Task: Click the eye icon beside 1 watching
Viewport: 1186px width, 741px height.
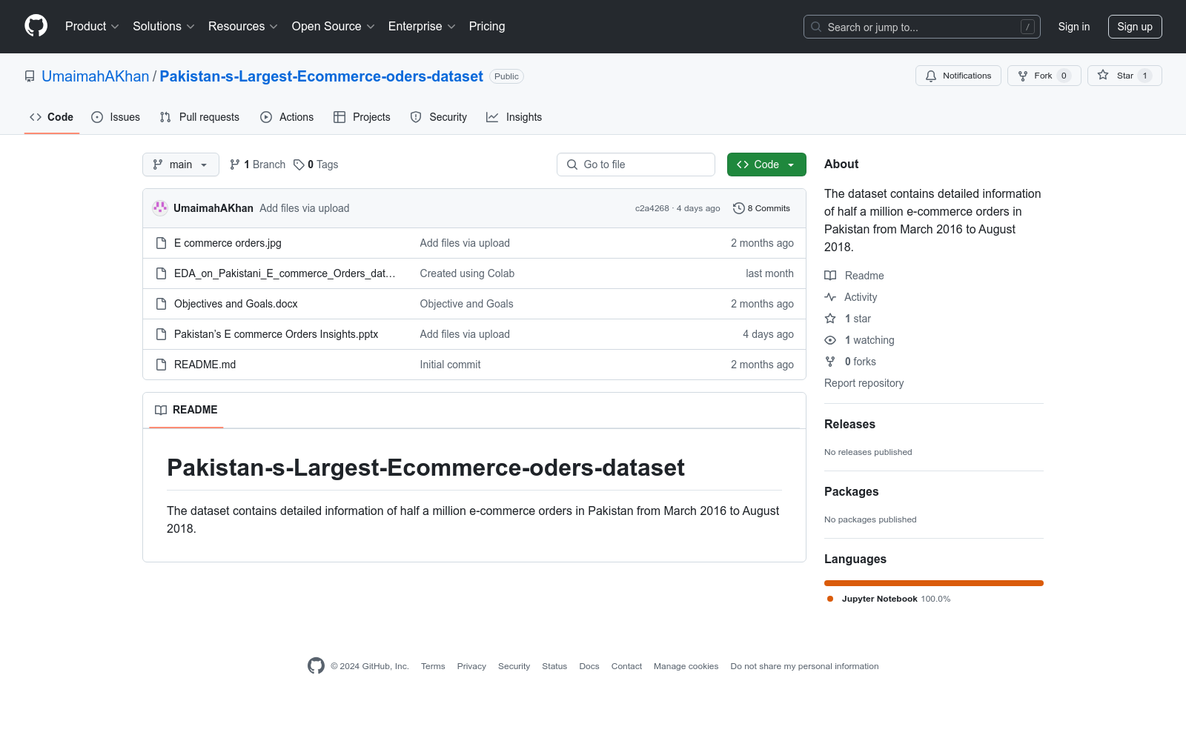Action: [x=830, y=340]
